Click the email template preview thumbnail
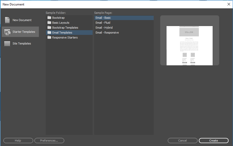233x146 pixels. (x=189, y=46)
